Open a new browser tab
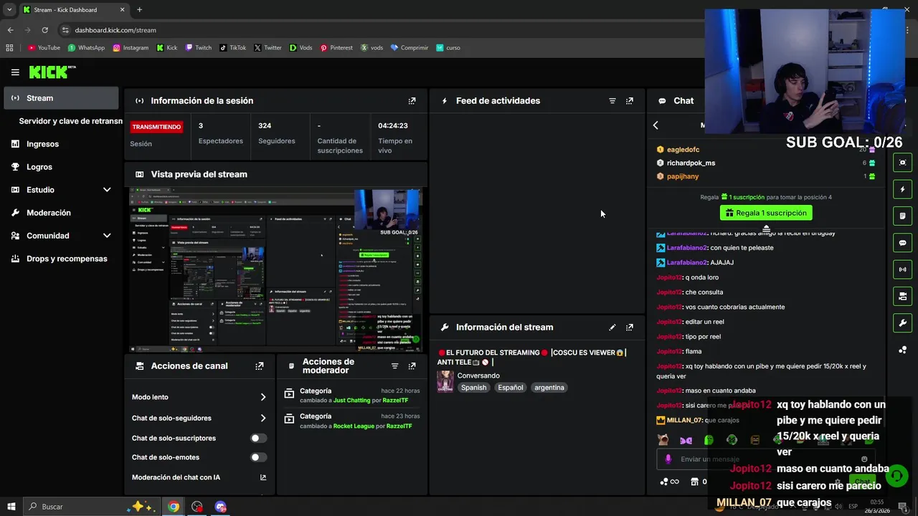Screen dimensions: 918x516 (x=139, y=10)
